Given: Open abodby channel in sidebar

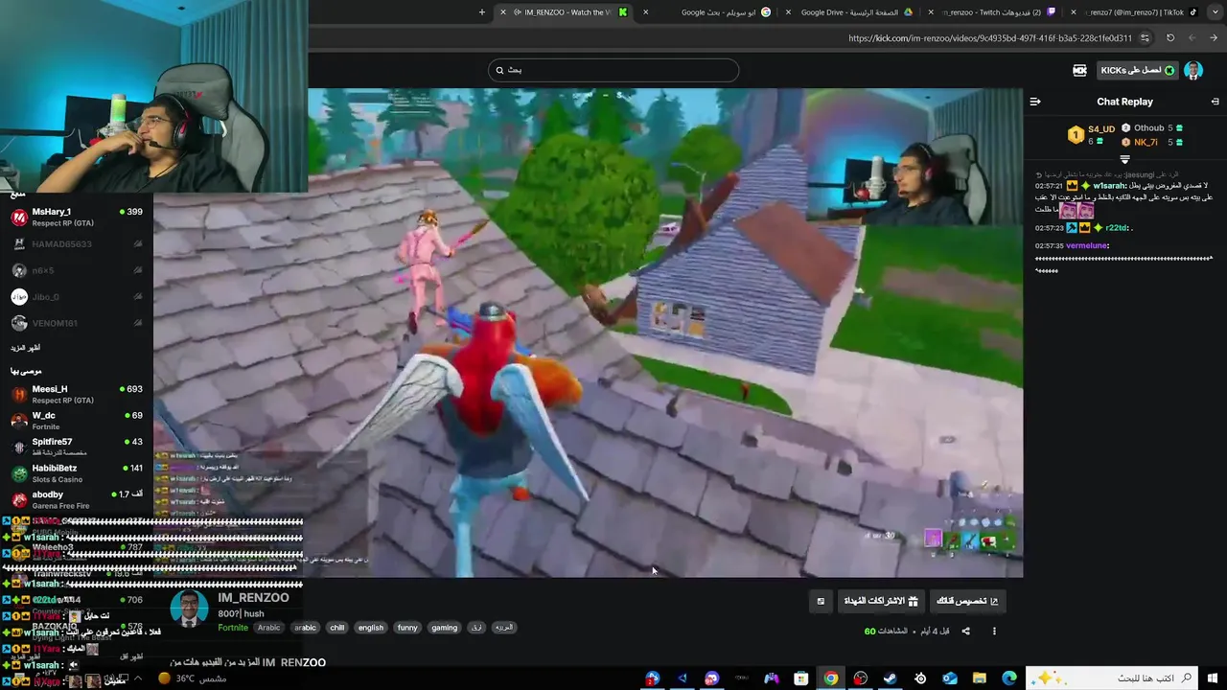Looking at the screenshot, I should click(x=77, y=499).
